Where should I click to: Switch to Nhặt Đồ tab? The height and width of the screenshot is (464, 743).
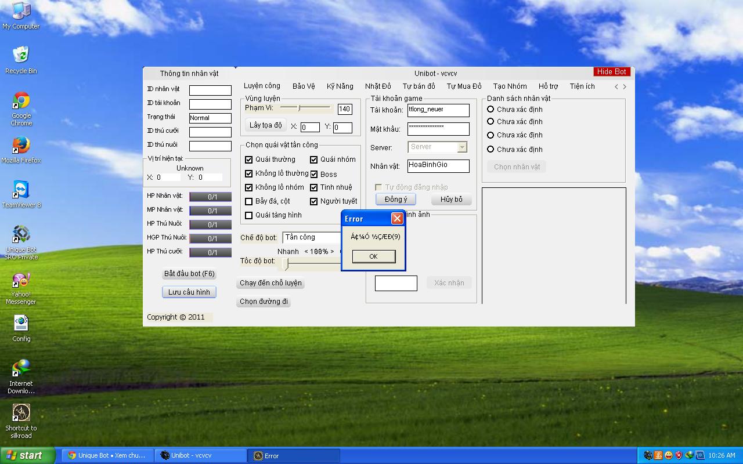coord(378,86)
